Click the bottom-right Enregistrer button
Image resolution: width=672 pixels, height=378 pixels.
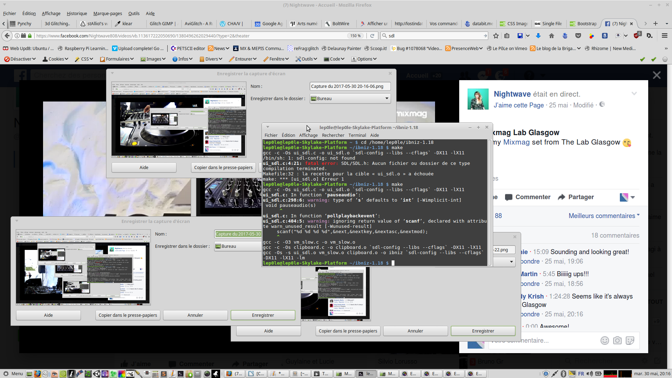tap(483, 331)
